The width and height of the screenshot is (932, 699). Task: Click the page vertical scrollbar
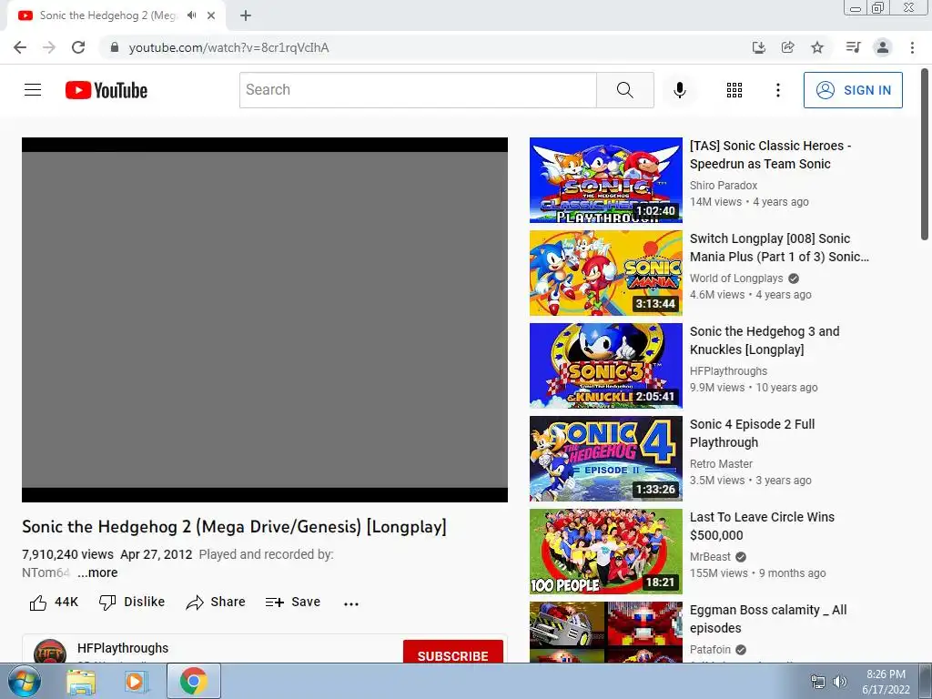tap(925, 155)
